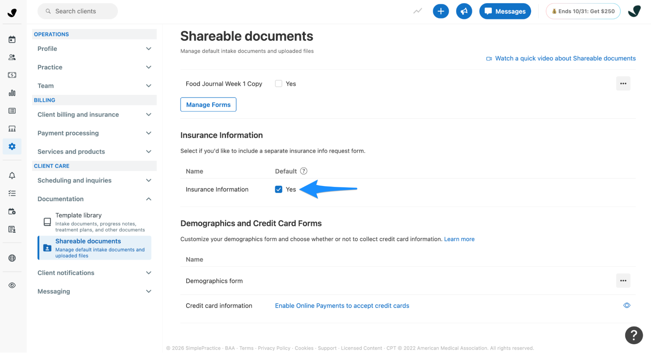Click the Search clients field

click(x=78, y=11)
